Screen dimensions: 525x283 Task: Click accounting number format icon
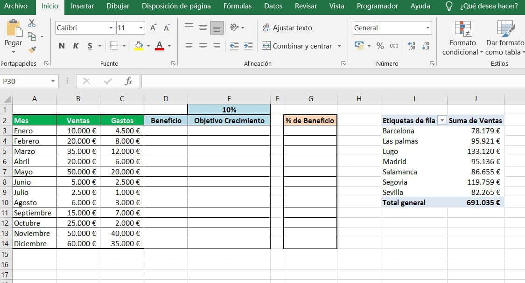pos(359,46)
